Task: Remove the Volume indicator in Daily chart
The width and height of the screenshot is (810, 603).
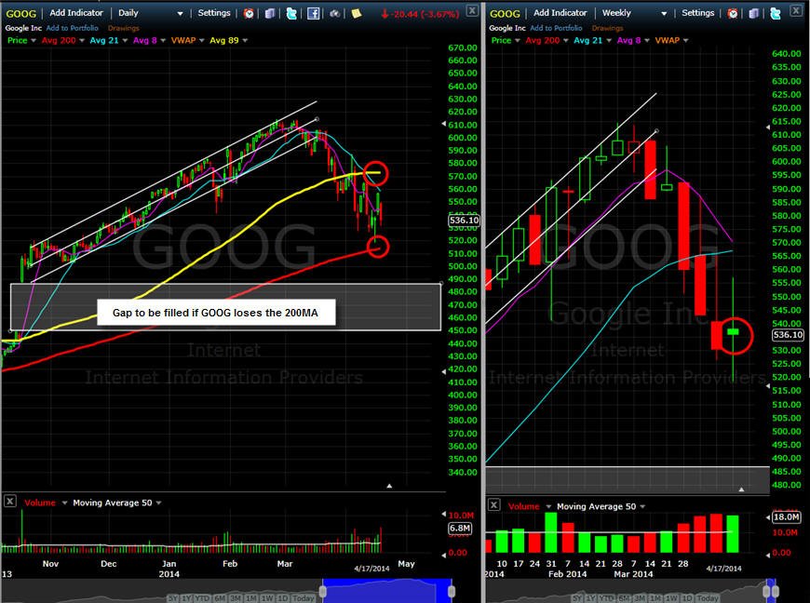Action: point(10,501)
